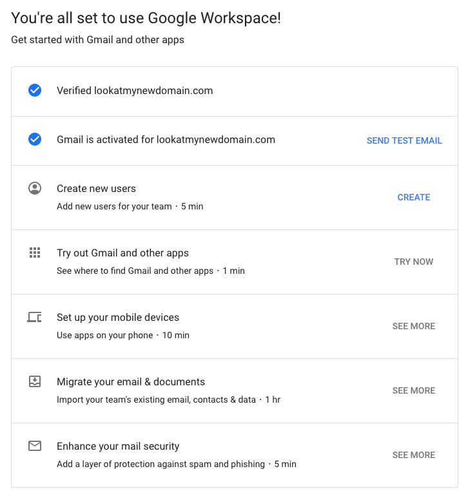Select the Gmail is activated row text
Image resolution: width=468 pixels, height=498 pixels.
pos(166,139)
